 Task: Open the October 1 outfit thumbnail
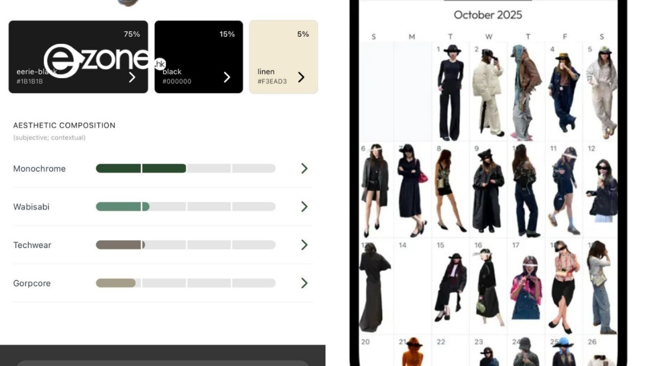[x=451, y=92]
